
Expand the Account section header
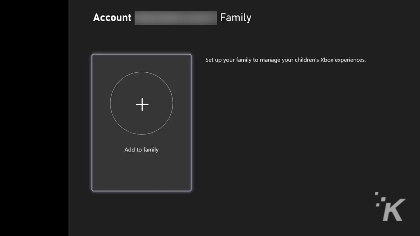(112, 17)
